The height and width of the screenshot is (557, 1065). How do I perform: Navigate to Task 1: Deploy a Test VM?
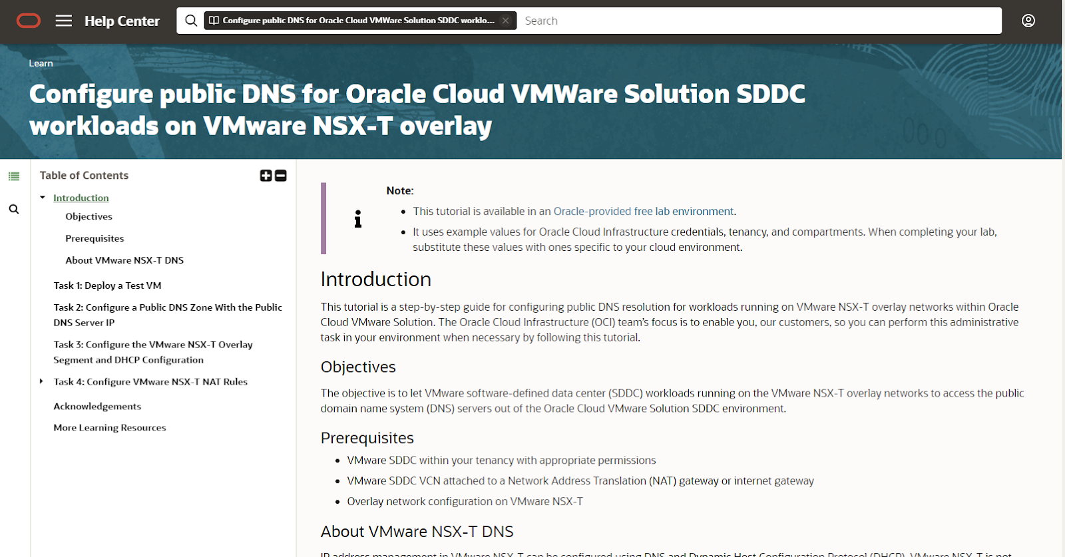[107, 285]
